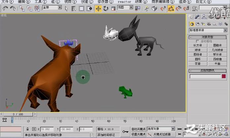This screenshot has width=230, height=138.
Task: Click the red object color swatch
Action: (224, 76)
